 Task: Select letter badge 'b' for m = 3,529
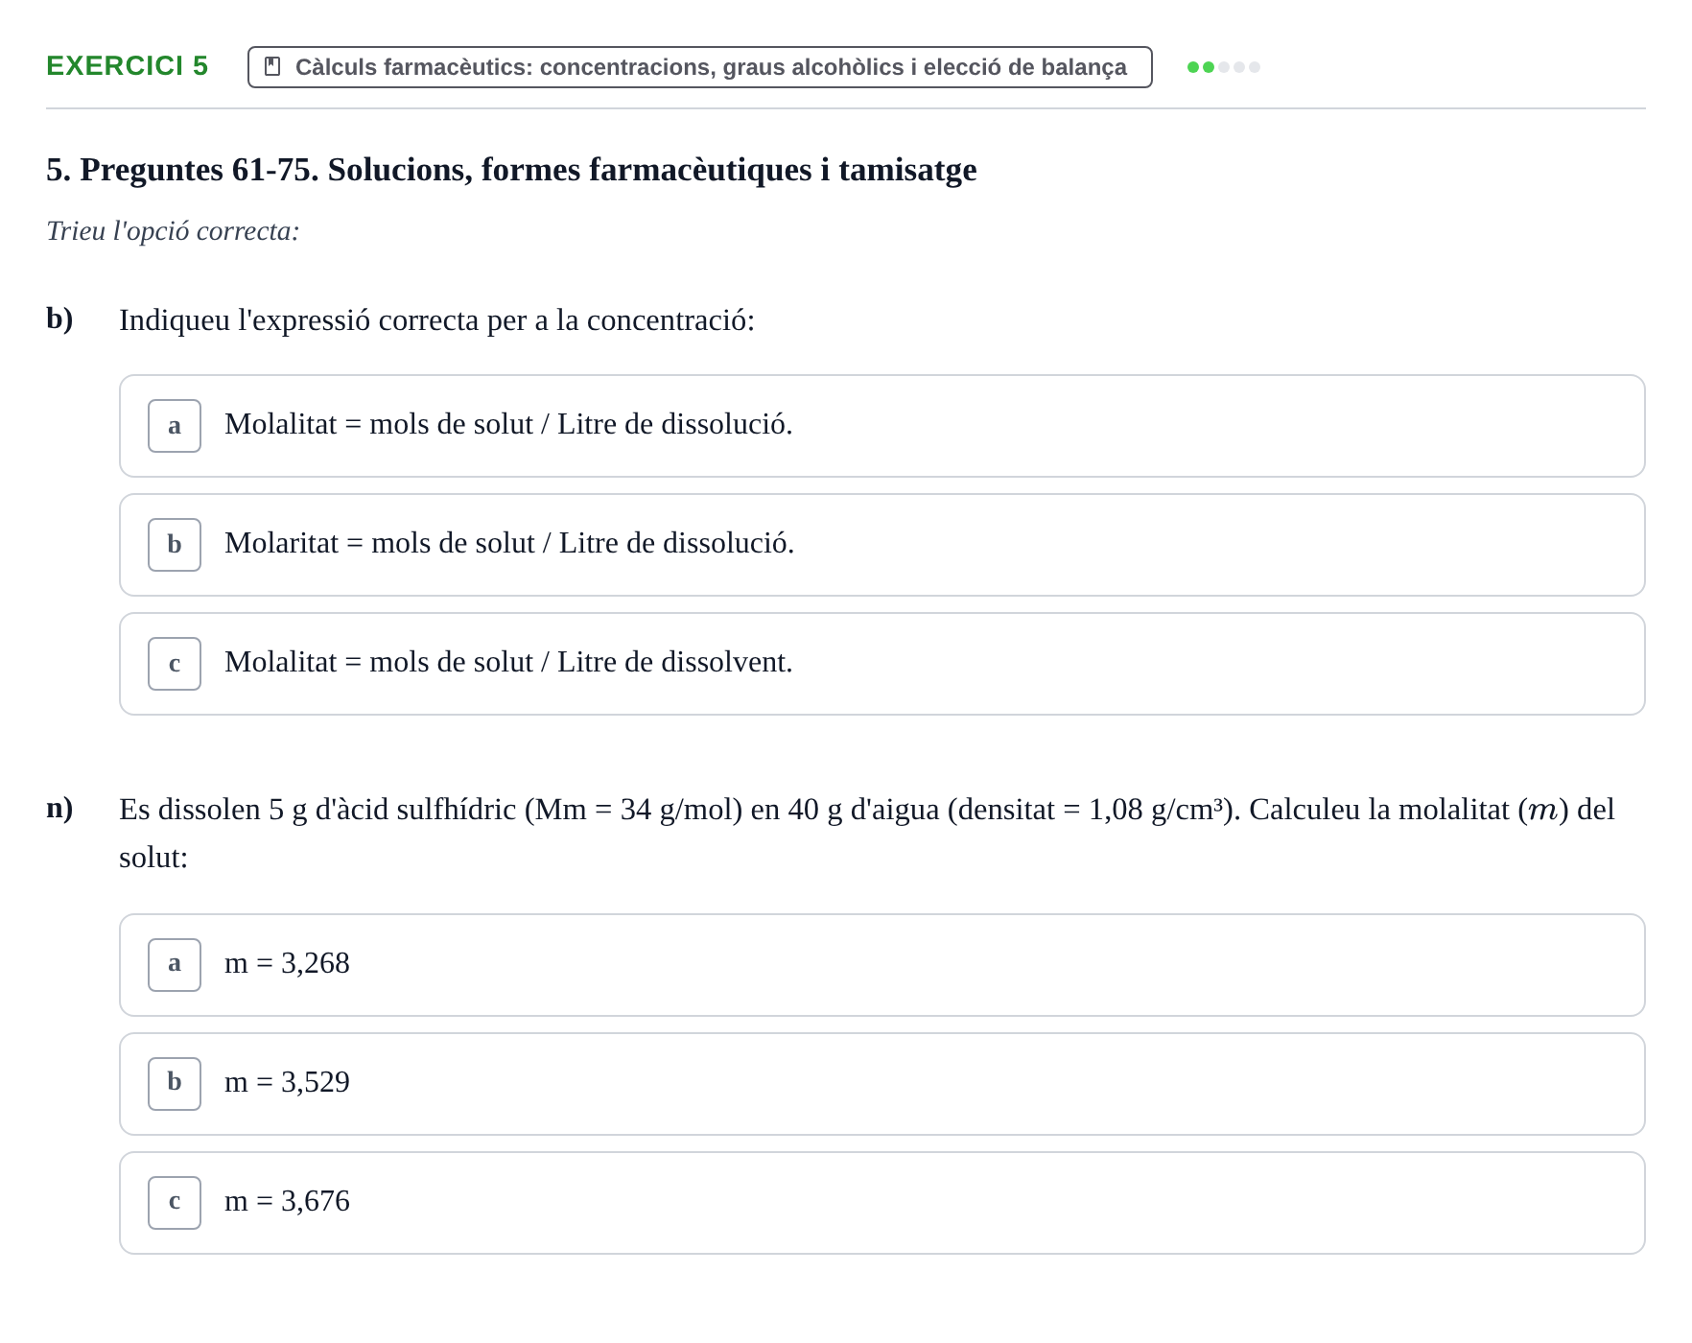click(x=175, y=1084)
